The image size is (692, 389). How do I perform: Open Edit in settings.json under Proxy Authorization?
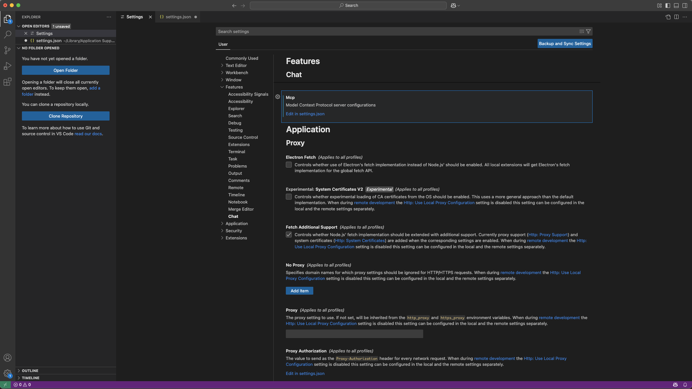pos(305,373)
